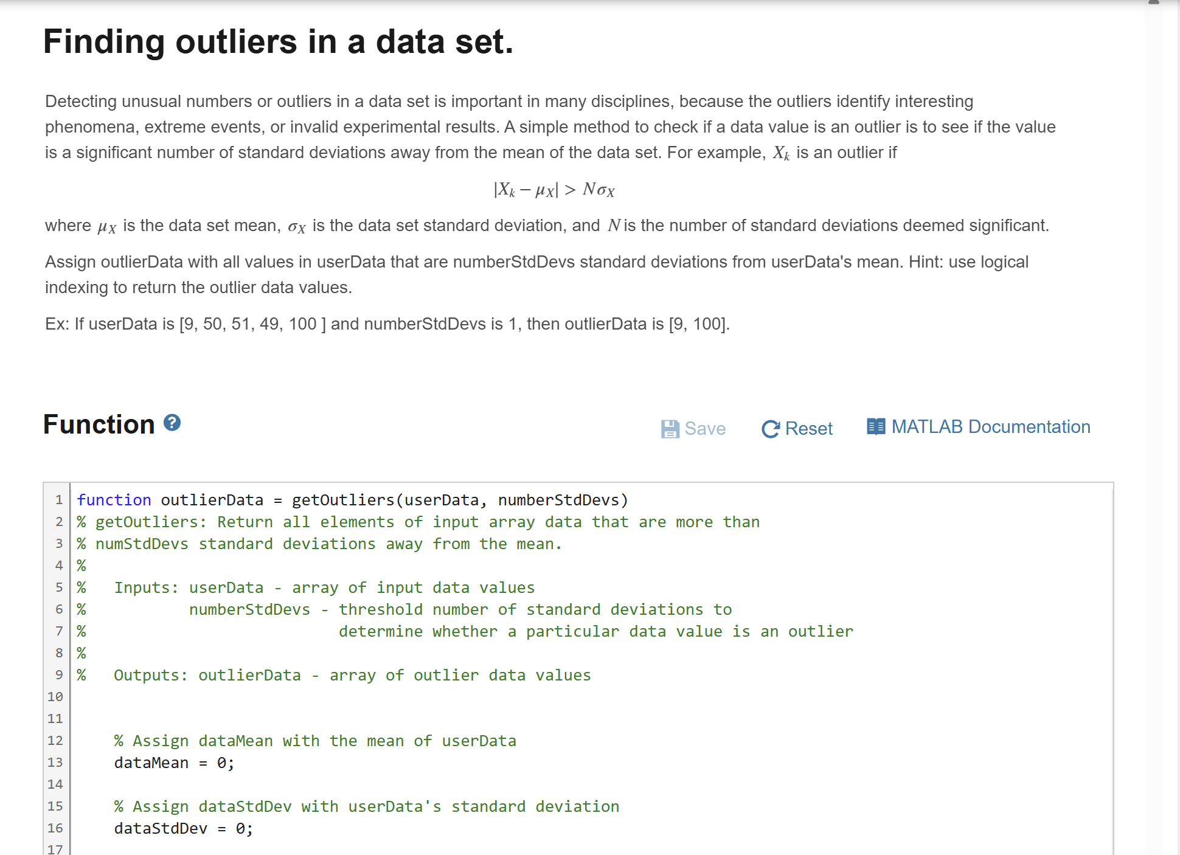Click the getOutliers comment on line 2

click(417, 522)
